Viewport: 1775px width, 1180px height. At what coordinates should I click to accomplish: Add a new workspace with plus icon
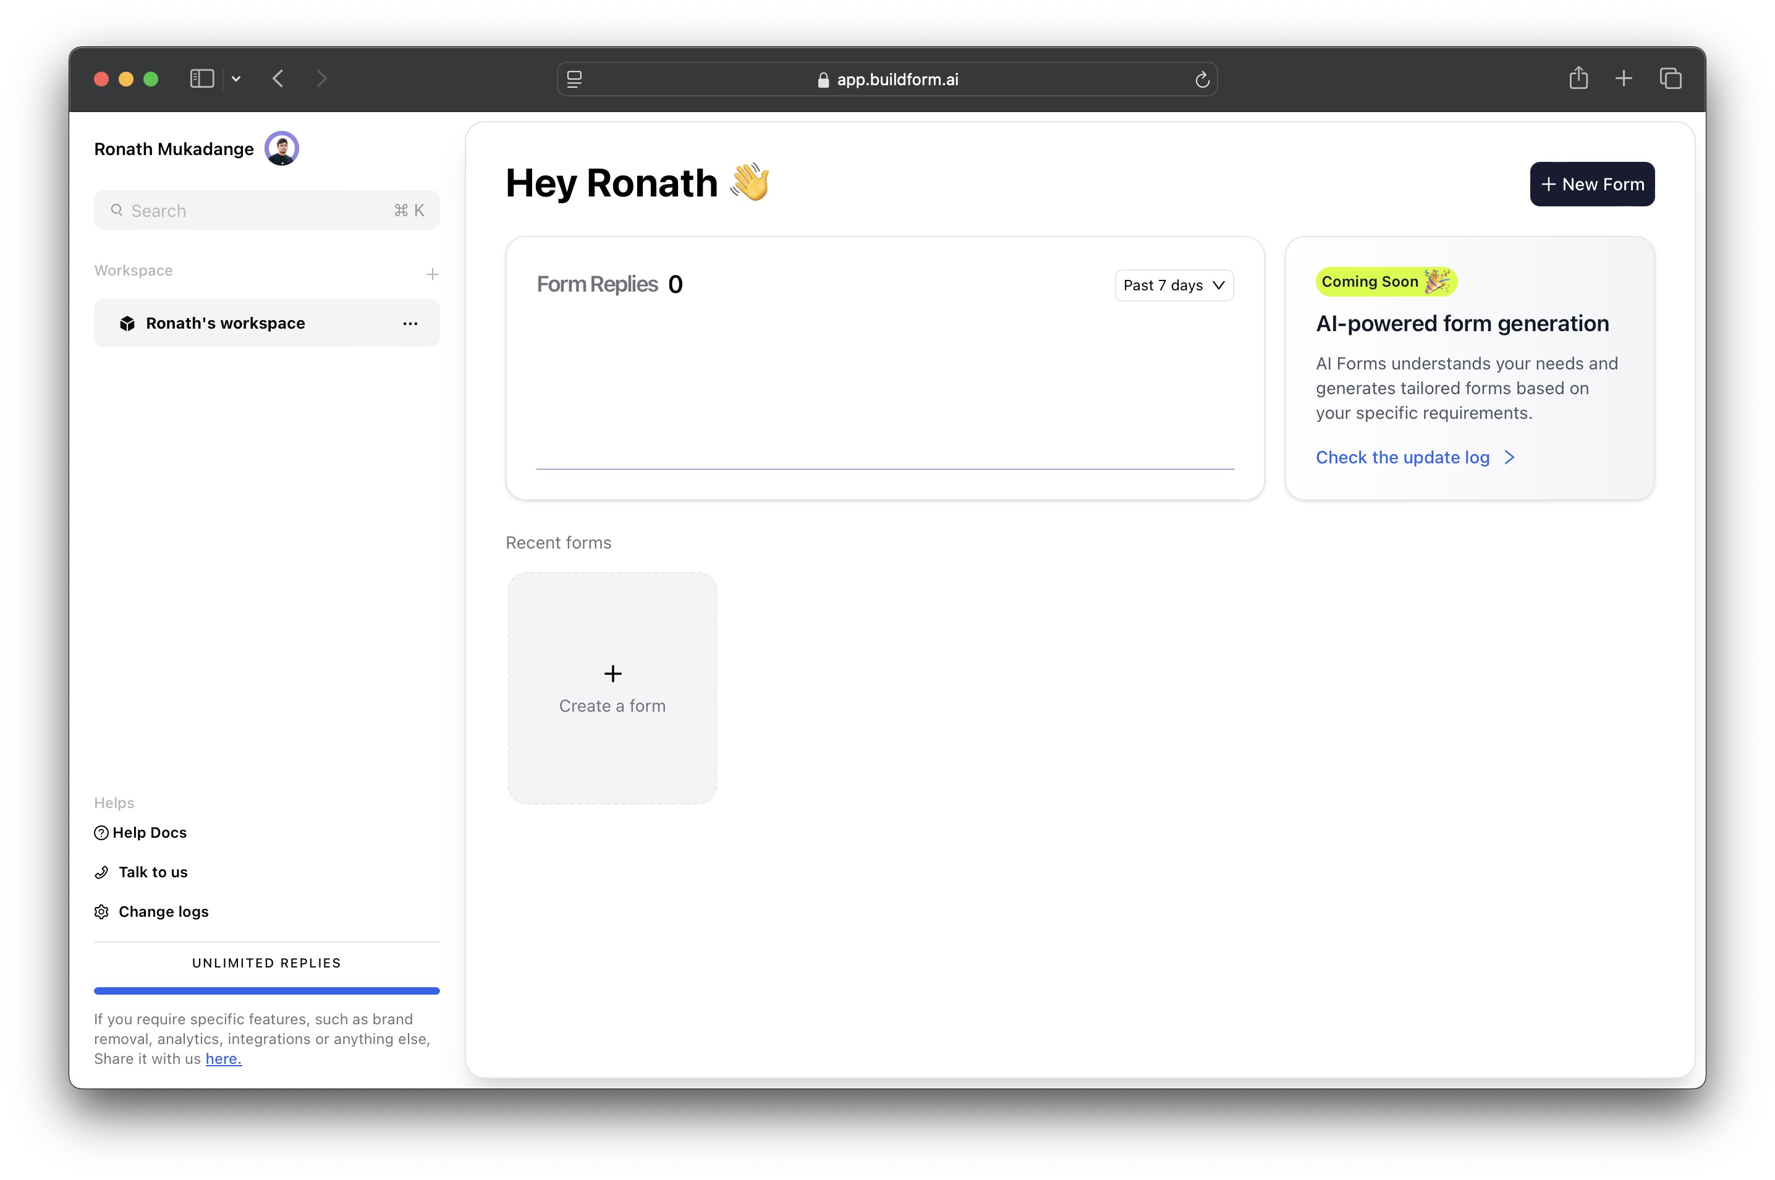(432, 274)
